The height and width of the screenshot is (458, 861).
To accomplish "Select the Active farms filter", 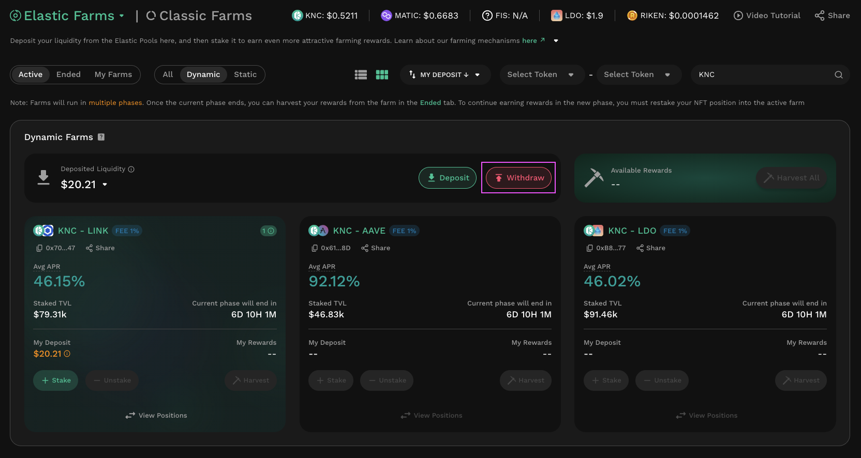I will pyautogui.click(x=31, y=74).
